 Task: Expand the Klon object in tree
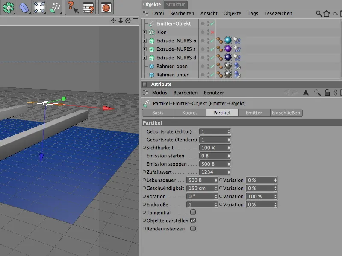pos(145,32)
